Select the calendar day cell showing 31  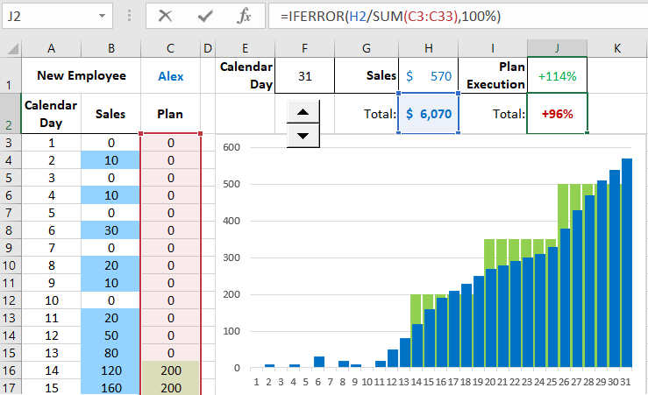click(304, 76)
